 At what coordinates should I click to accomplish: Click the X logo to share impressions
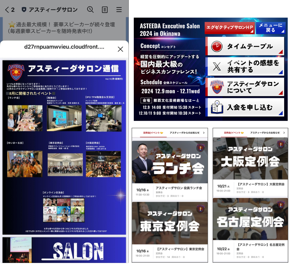(217, 67)
